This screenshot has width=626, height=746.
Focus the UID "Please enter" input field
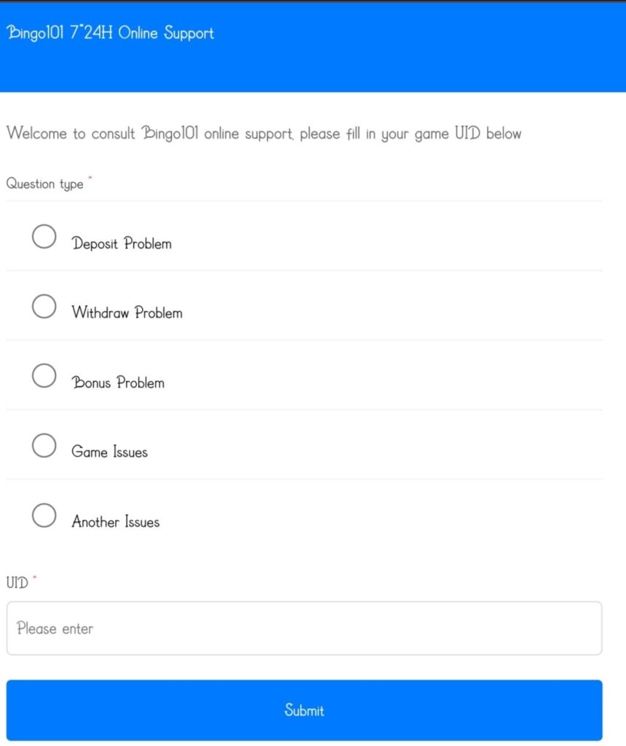304,628
